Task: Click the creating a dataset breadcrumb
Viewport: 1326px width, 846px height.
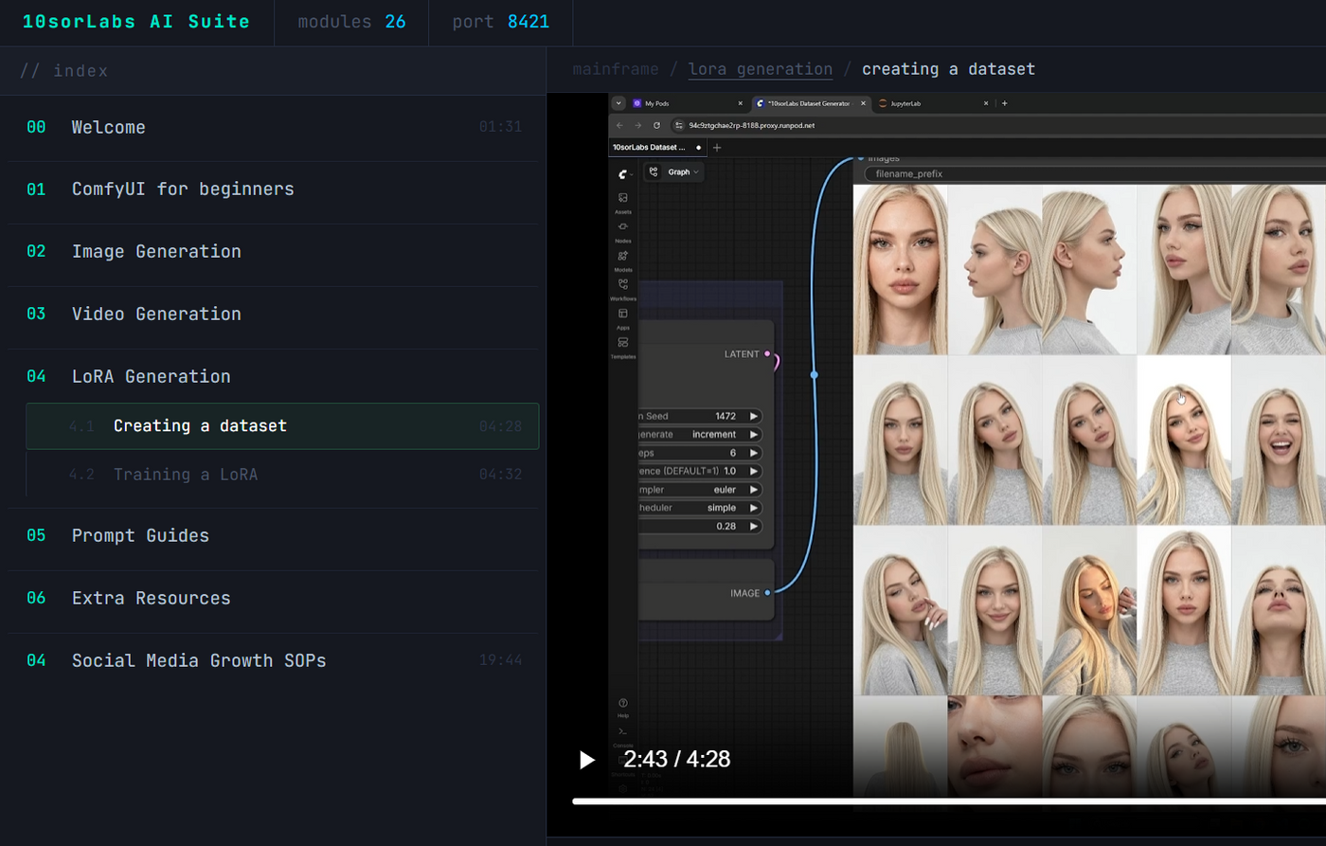Action: [x=948, y=69]
